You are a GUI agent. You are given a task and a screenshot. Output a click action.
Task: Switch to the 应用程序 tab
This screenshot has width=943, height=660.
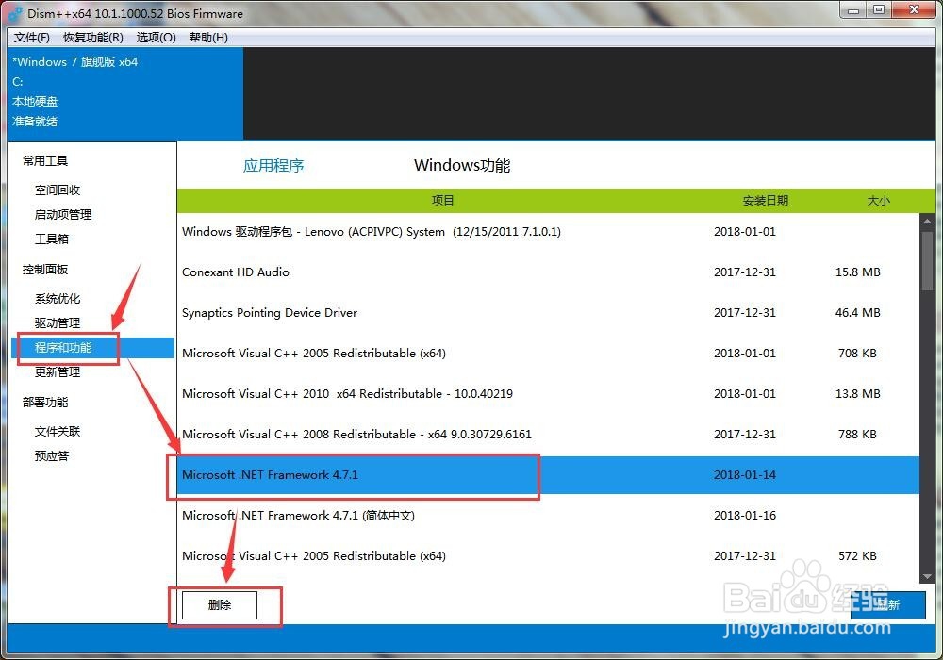click(273, 165)
